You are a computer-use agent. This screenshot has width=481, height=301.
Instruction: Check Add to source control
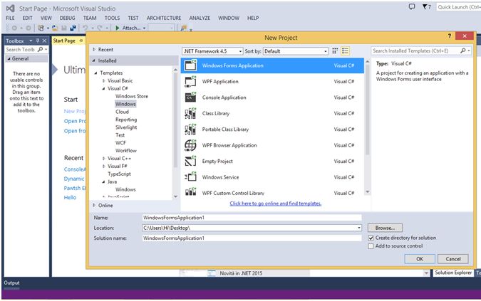(x=371, y=246)
